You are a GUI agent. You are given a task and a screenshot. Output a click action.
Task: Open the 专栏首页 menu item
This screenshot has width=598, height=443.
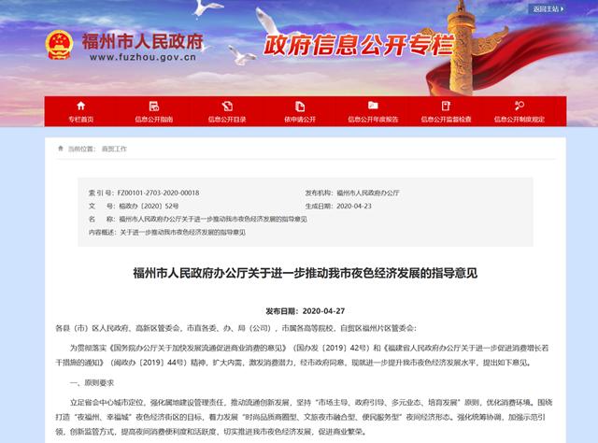coord(80,120)
